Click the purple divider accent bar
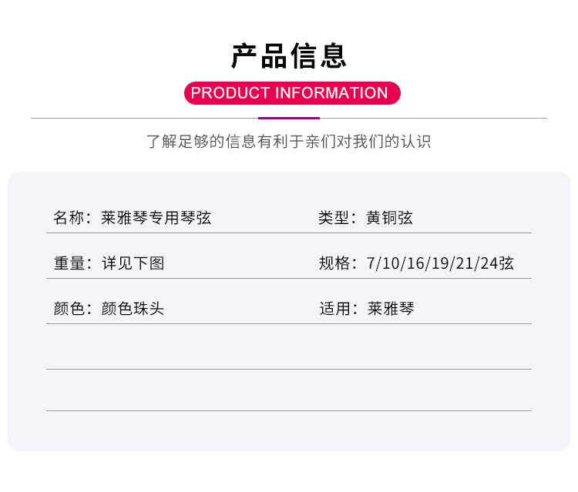This screenshot has height=492, width=578. coord(289,118)
